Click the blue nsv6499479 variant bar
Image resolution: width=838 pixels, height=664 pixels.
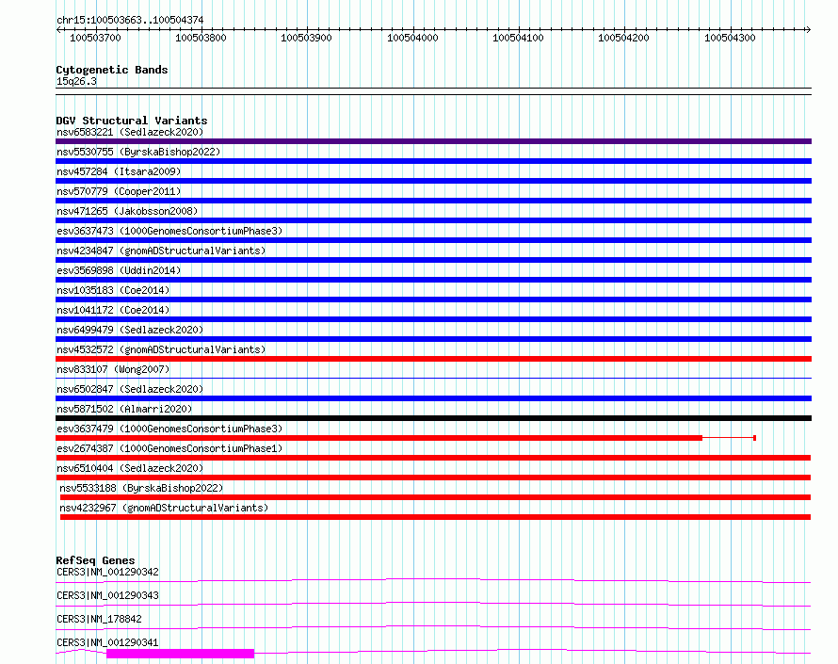(433, 339)
